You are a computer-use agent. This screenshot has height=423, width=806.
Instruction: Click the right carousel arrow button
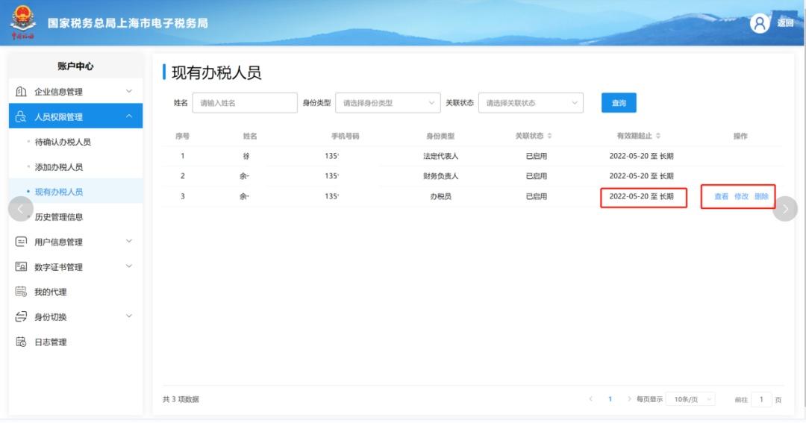(x=785, y=209)
